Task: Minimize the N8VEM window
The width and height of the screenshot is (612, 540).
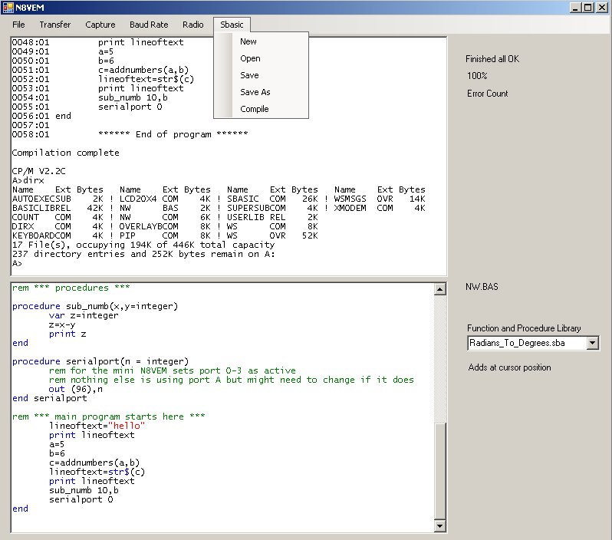Action: [574, 8]
